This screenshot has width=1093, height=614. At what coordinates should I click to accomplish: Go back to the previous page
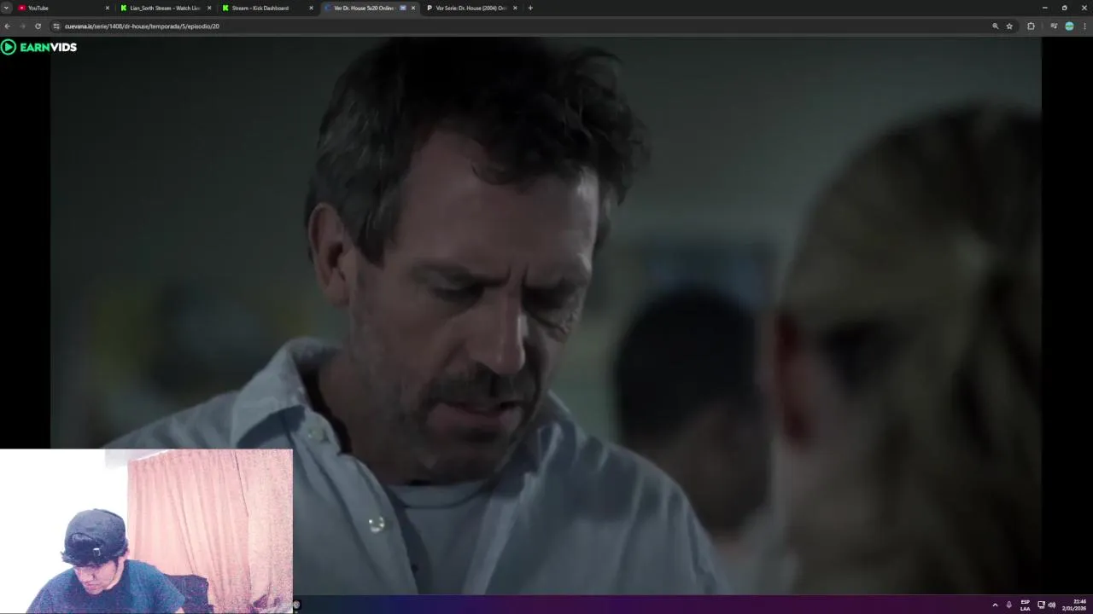pyautogui.click(x=7, y=26)
